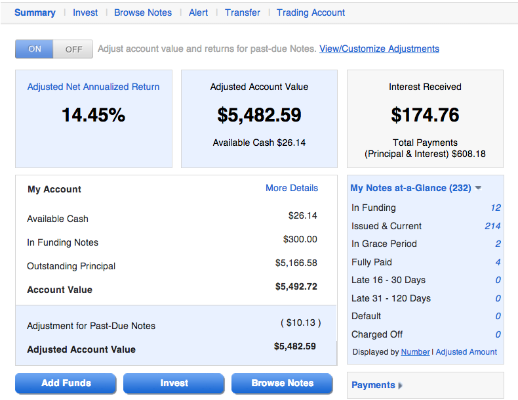This screenshot has width=518, height=400.
Task: Click the Browse Notes button
Action: 282,383
